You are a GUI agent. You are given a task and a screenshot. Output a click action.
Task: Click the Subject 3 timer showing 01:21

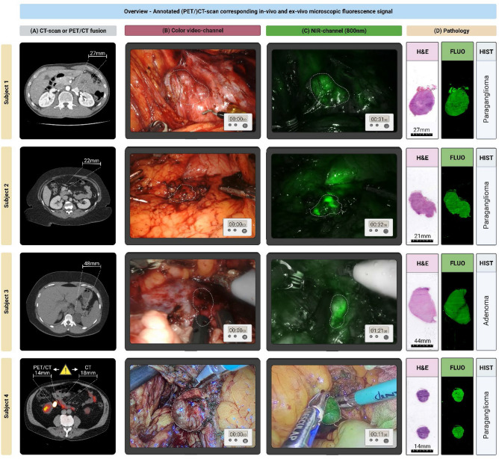[x=379, y=333]
